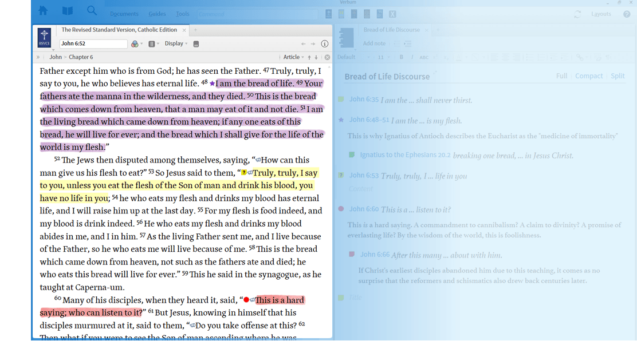
Task: Open the John 6:60 note link
Action: 364,209
